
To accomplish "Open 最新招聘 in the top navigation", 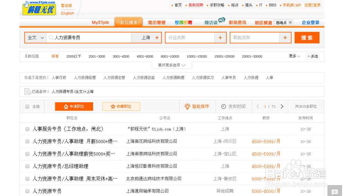I will click(x=196, y=5).
